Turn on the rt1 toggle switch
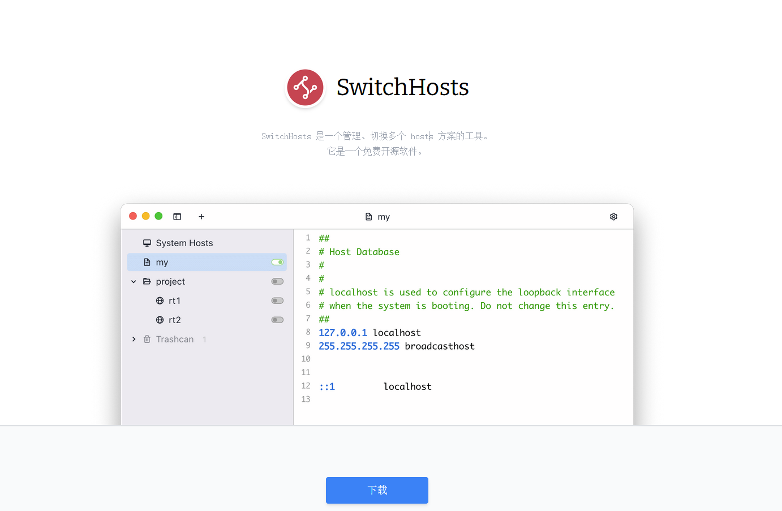Screen dimensions: 782x511 [x=277, y=300]
